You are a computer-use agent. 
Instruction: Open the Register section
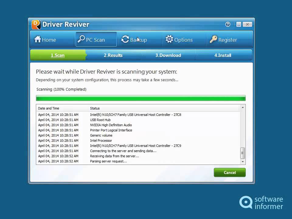[x=229, y=39]
